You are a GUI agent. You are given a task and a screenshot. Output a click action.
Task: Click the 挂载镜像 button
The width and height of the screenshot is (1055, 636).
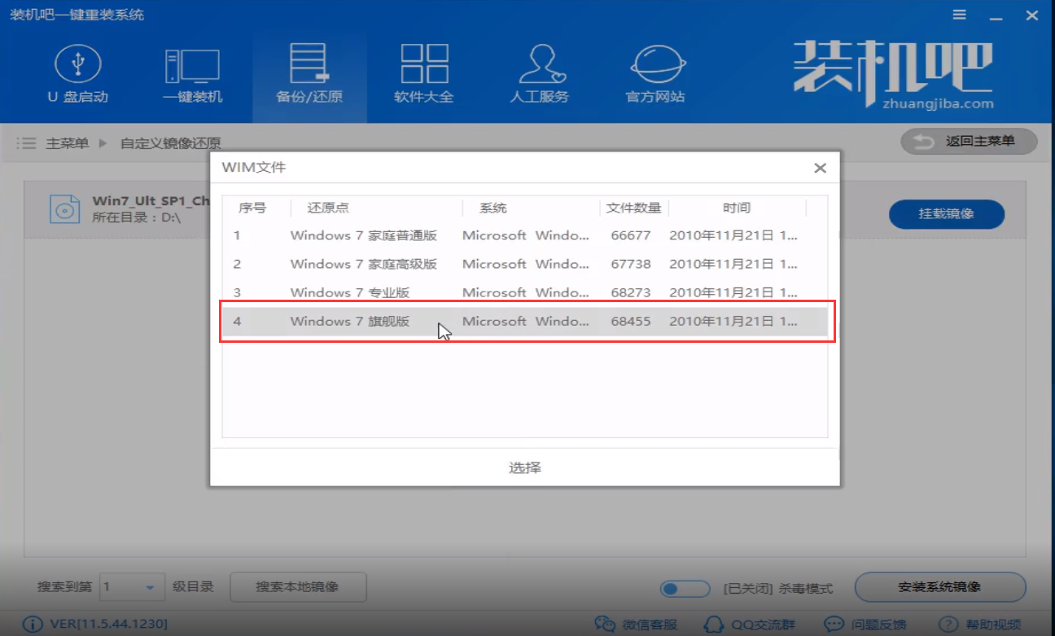[946, 214]
